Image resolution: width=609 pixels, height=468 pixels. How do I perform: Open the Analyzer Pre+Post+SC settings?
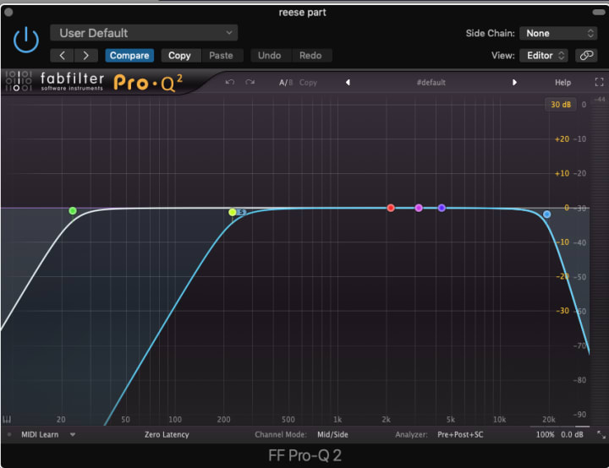460,434
